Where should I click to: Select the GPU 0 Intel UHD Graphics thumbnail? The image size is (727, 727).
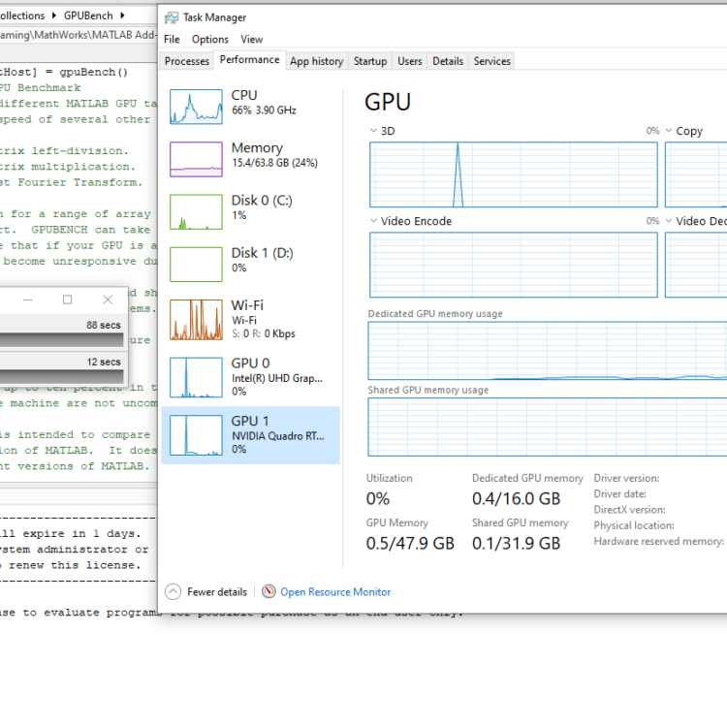click(196, 377)
